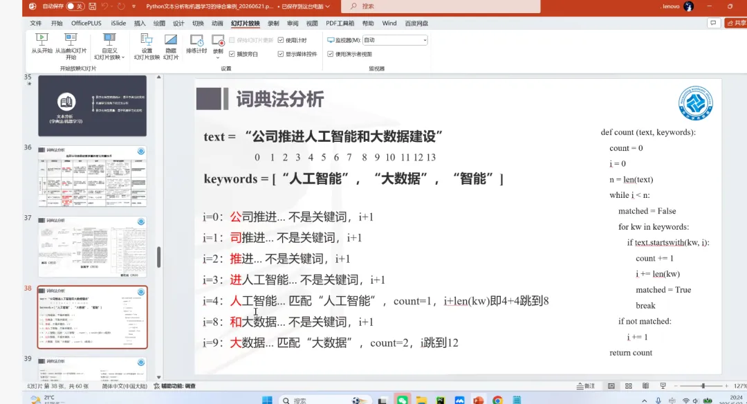Image resolution: width=747 pixels, height=404 pixels.
Task: Toggle the AutoSave (自动保存) switch
Action: click(75, 6)
